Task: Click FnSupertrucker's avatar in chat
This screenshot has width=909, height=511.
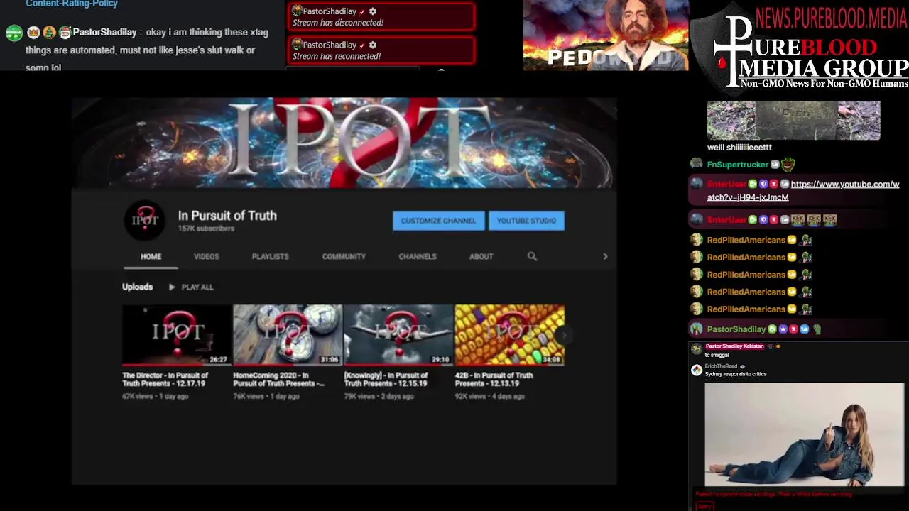Action: point(696,164)
